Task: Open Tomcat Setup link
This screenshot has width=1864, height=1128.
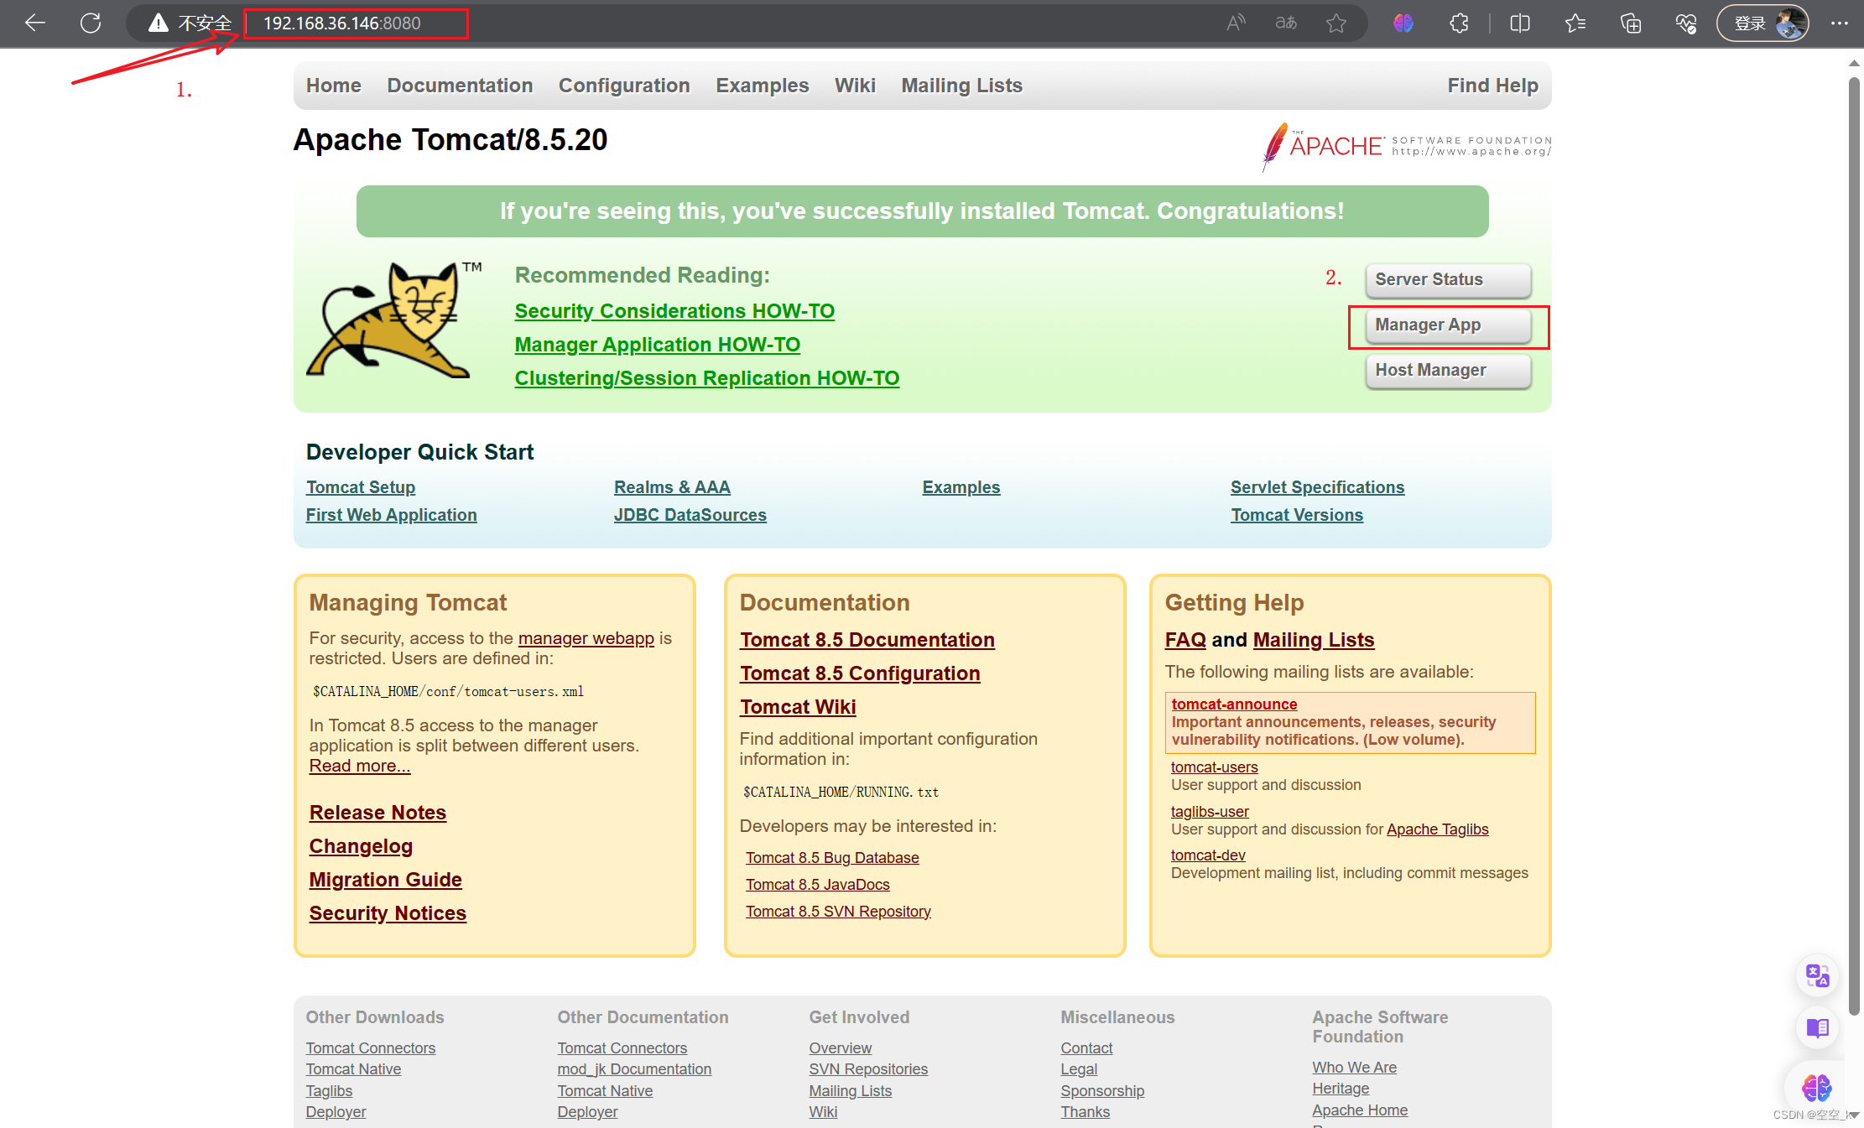Action: tap(361, 487)
